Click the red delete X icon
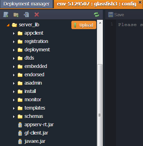This screenshot has height=146, width=143. [x=37, y=15]
